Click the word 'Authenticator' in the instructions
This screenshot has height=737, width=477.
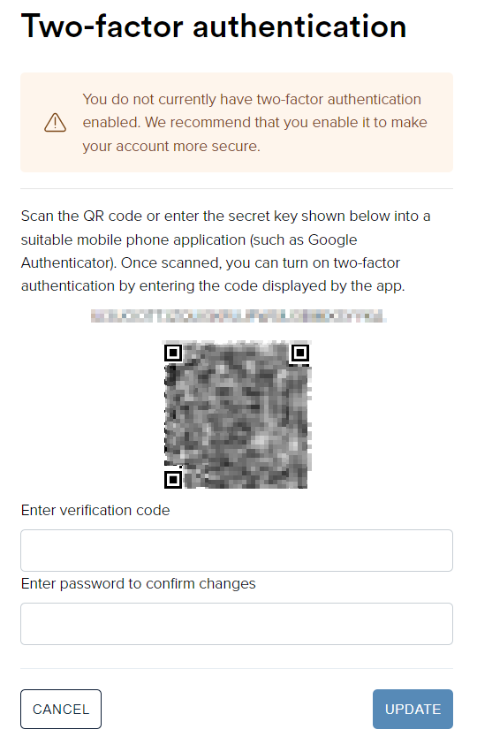[68, 262]
